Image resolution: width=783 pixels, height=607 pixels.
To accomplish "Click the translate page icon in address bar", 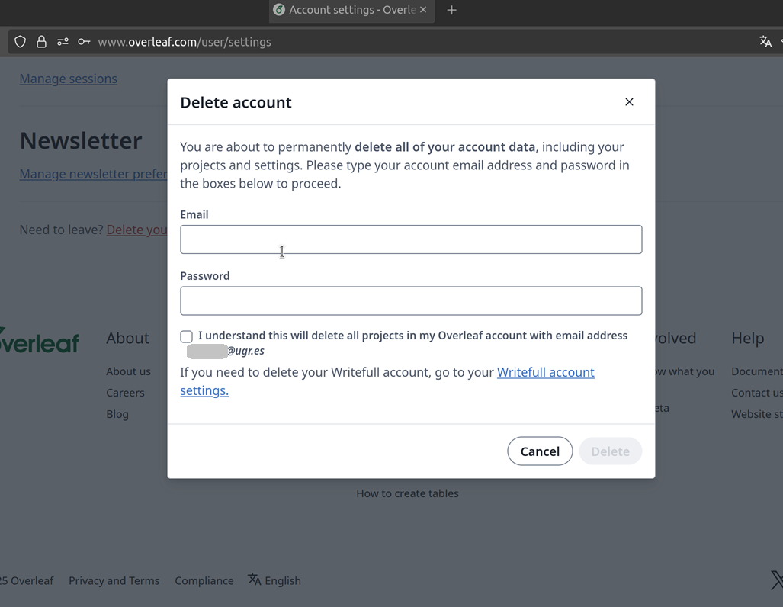I will pyautogui.click(x=765, y=42).
